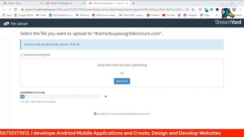Open the Chrome three-dot menu

point(240,10)
